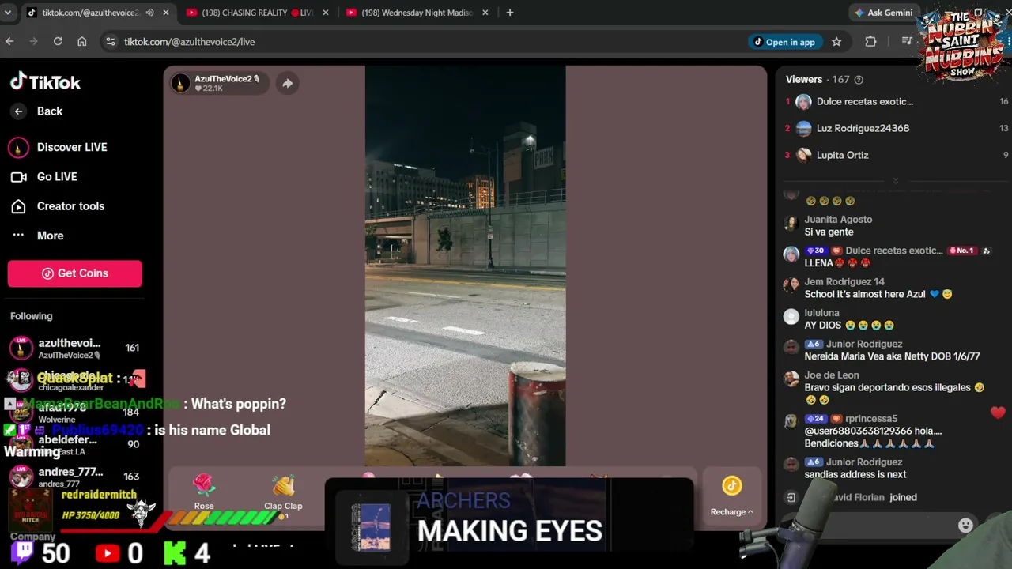The image size is (1012, 569).
Task: Expand the More menu in sidebar
Action: tap(37, 236)
